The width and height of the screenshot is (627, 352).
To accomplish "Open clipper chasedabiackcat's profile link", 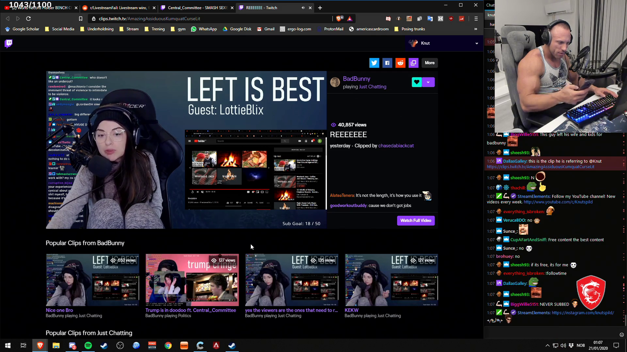I will click(396, 145).
